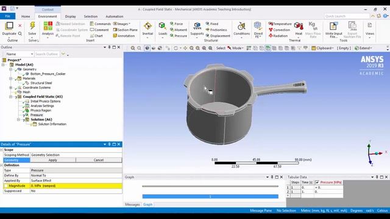Click Apply for geometry selection

click(53, 160)
